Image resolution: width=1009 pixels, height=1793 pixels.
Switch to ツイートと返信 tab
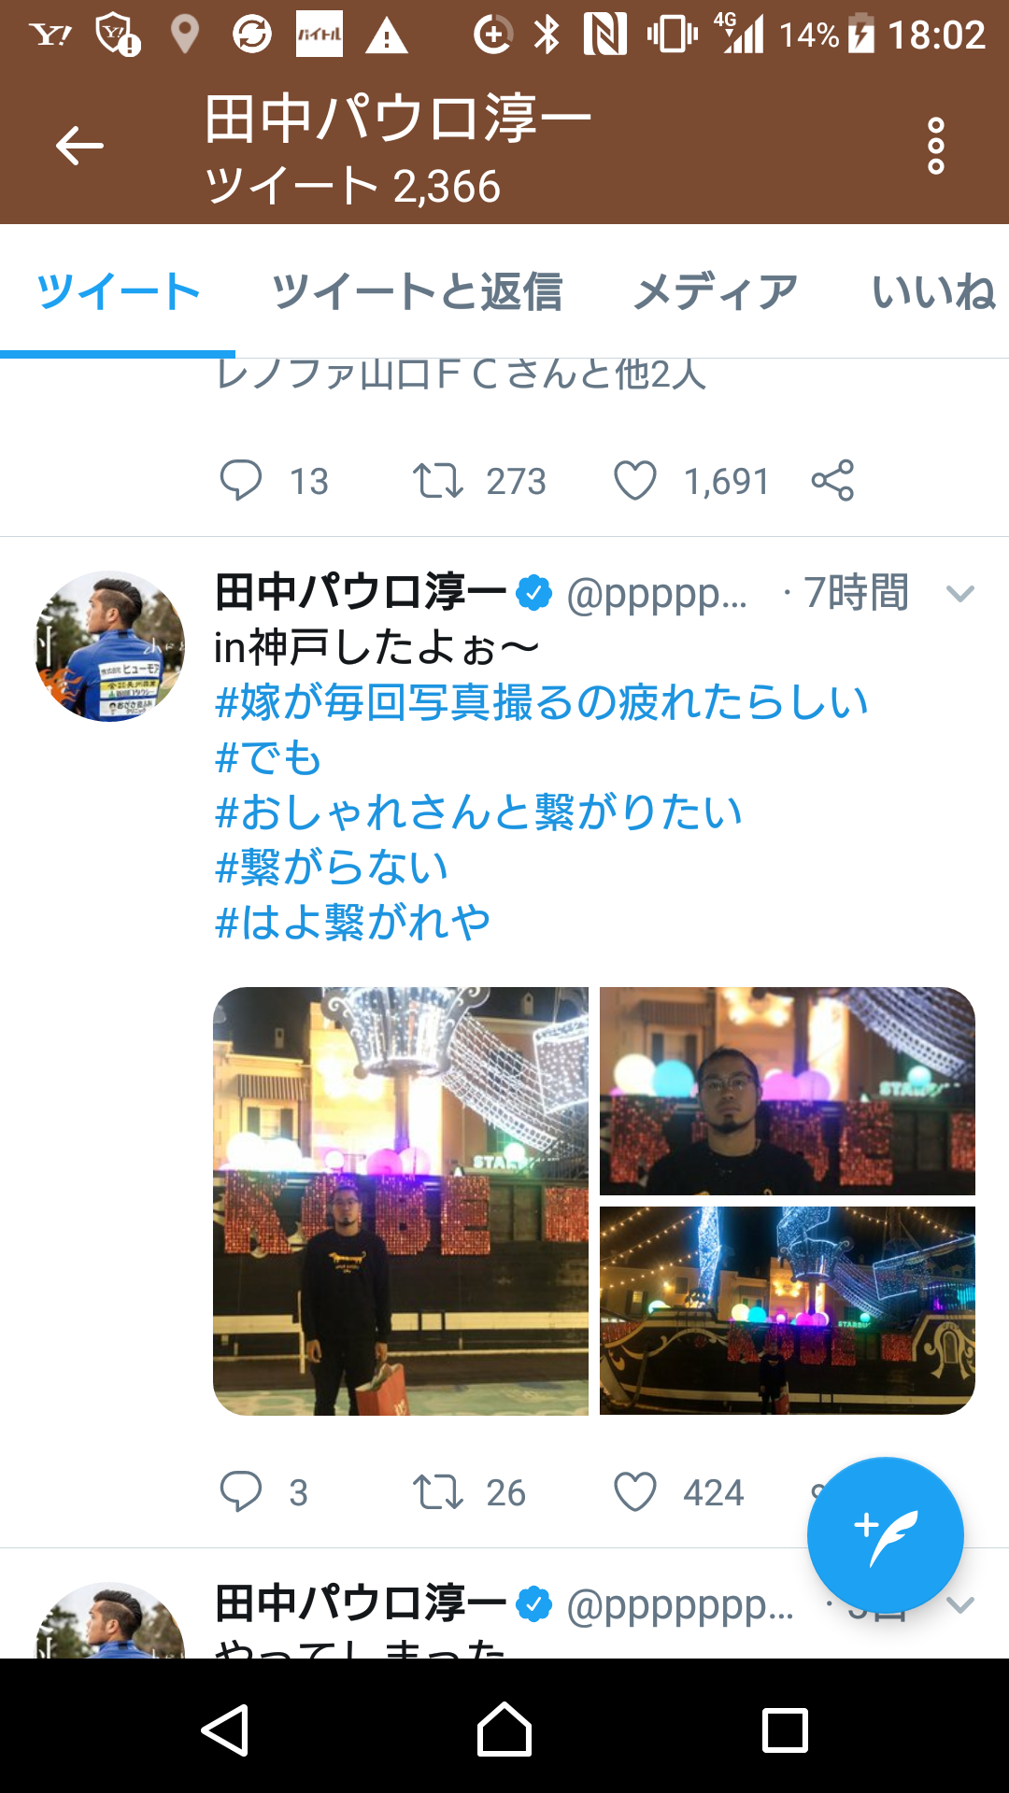(x=417, y=291)
